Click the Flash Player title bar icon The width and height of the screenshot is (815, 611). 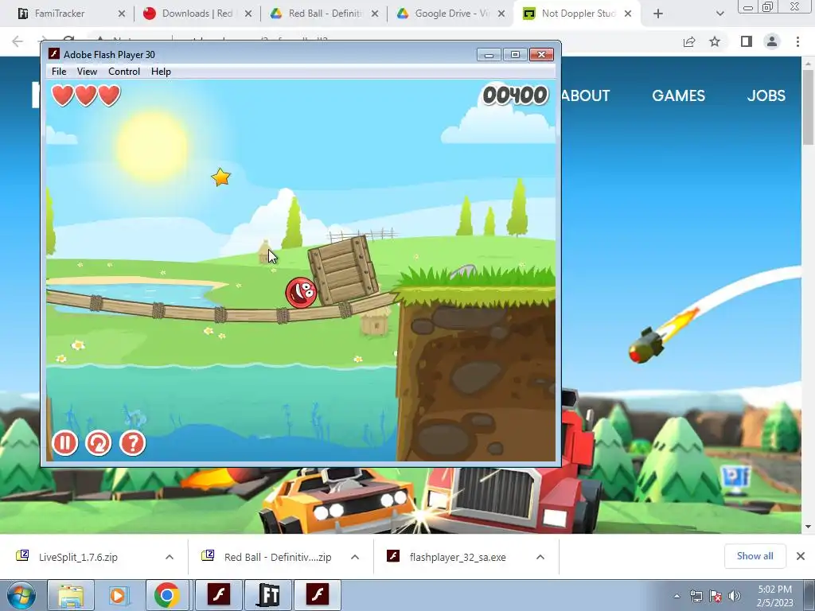[x=54, y=54]
